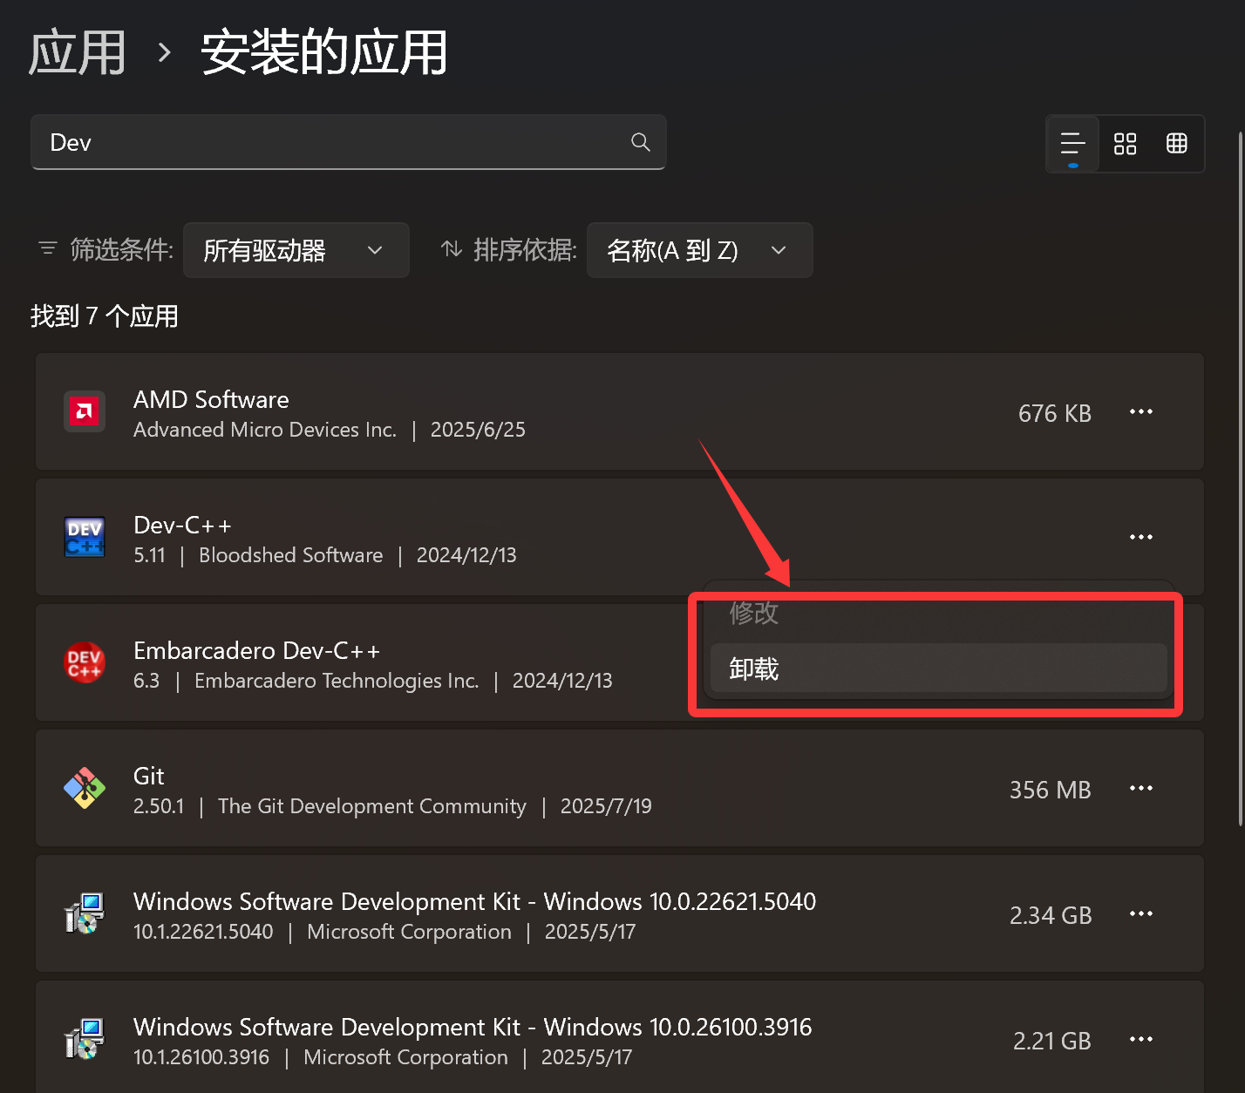Click the search magnifier icon
The image size is (1245, 1093).
641,142
